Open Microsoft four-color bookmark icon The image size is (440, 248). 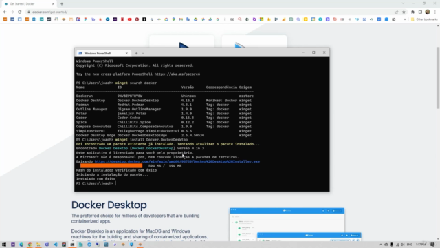point(261,19)
